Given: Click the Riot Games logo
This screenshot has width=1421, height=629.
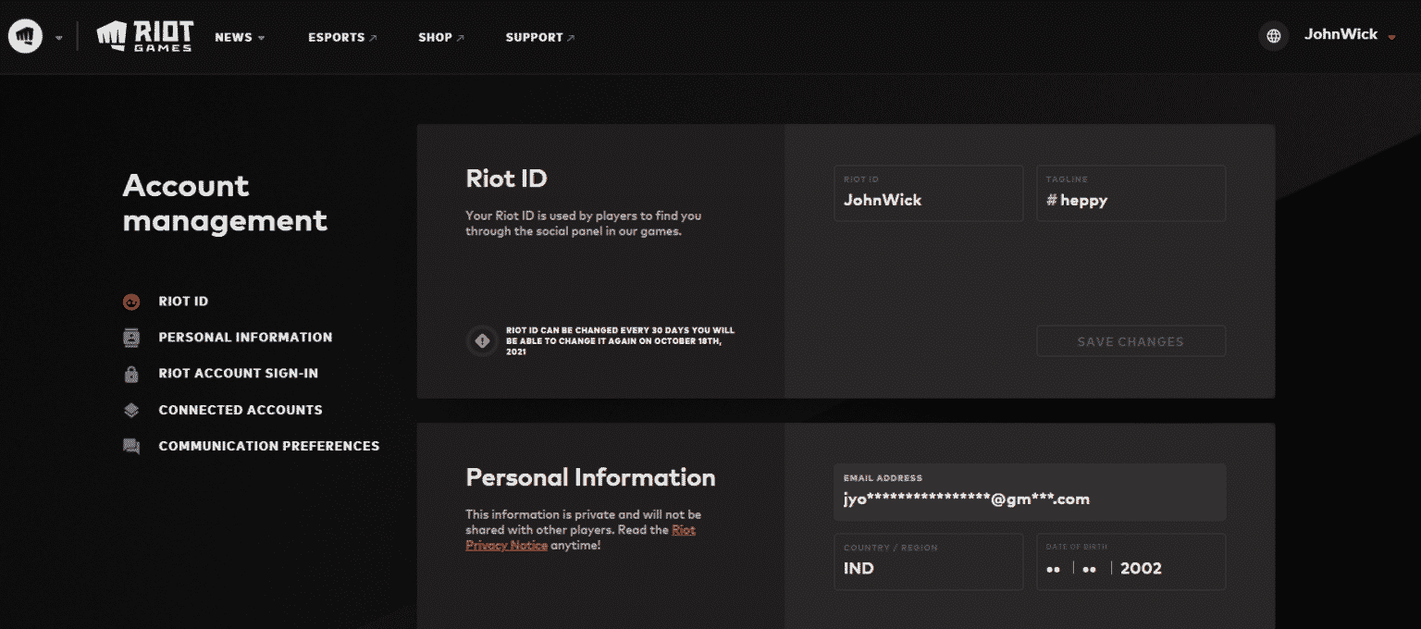Looking at the screenshot, I should tap(144, 36).
